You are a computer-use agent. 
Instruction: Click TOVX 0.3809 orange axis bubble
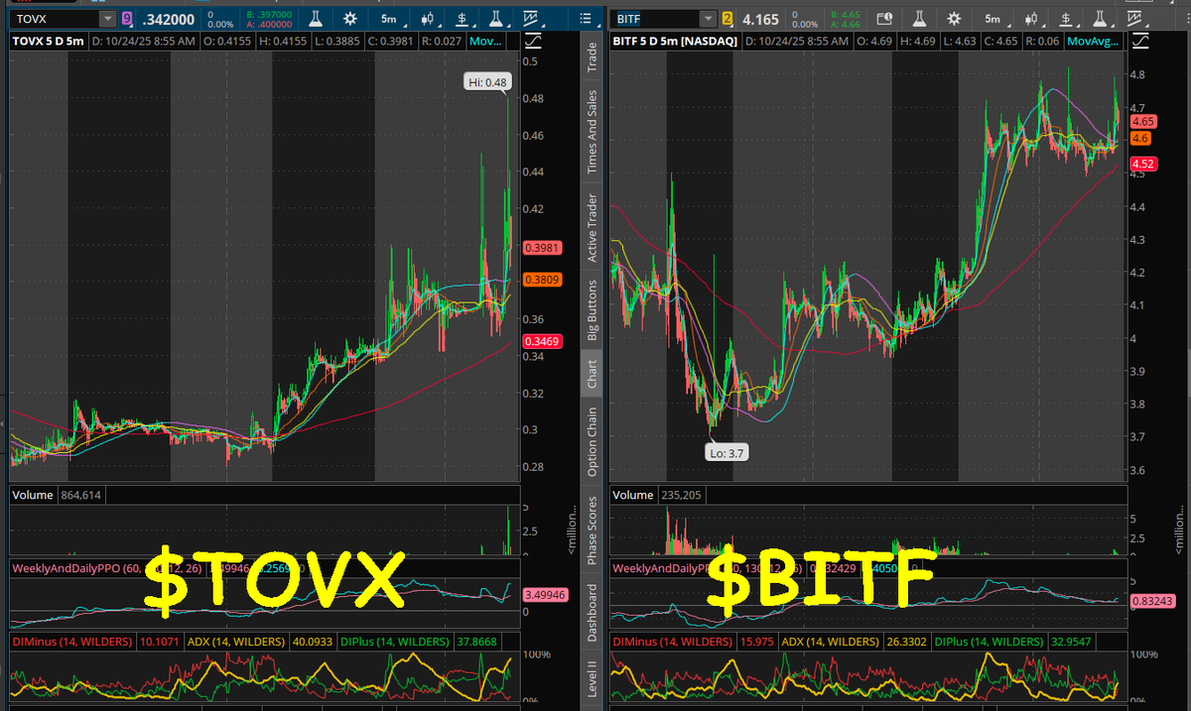tap(542, 280)
